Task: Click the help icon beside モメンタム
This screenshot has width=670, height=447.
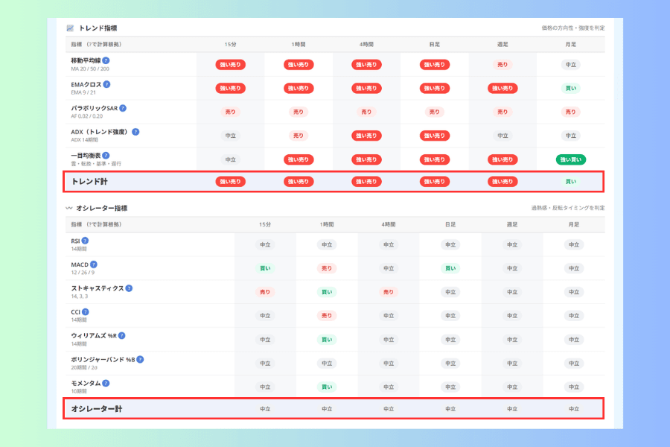Action: coord(106,383)
